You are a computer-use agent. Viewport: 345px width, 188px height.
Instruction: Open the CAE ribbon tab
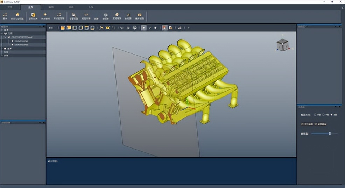pyautogui.click(x=91, y=7)
